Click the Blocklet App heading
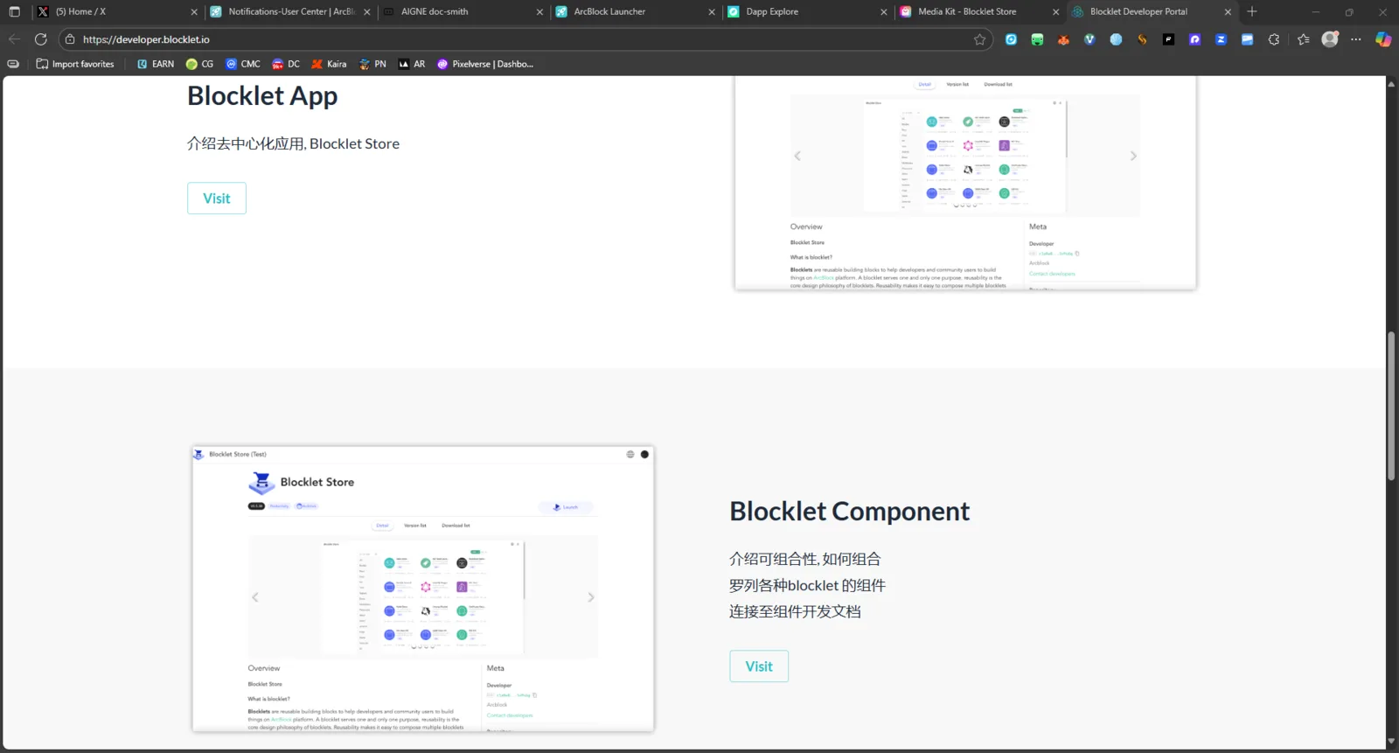1399x753 pixels. coord(262,96)
